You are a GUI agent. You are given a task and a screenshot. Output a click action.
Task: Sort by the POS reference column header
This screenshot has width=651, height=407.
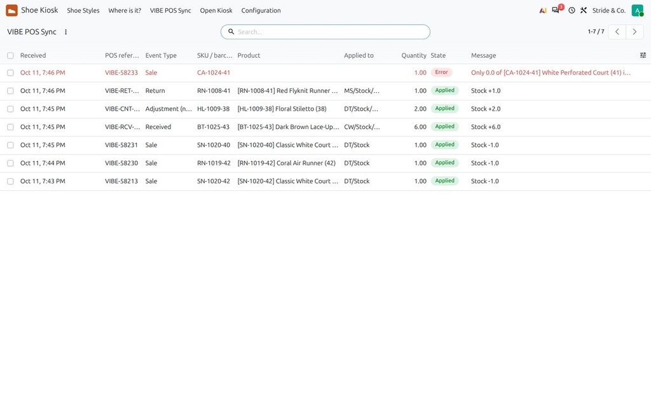[x=121, y=55]
